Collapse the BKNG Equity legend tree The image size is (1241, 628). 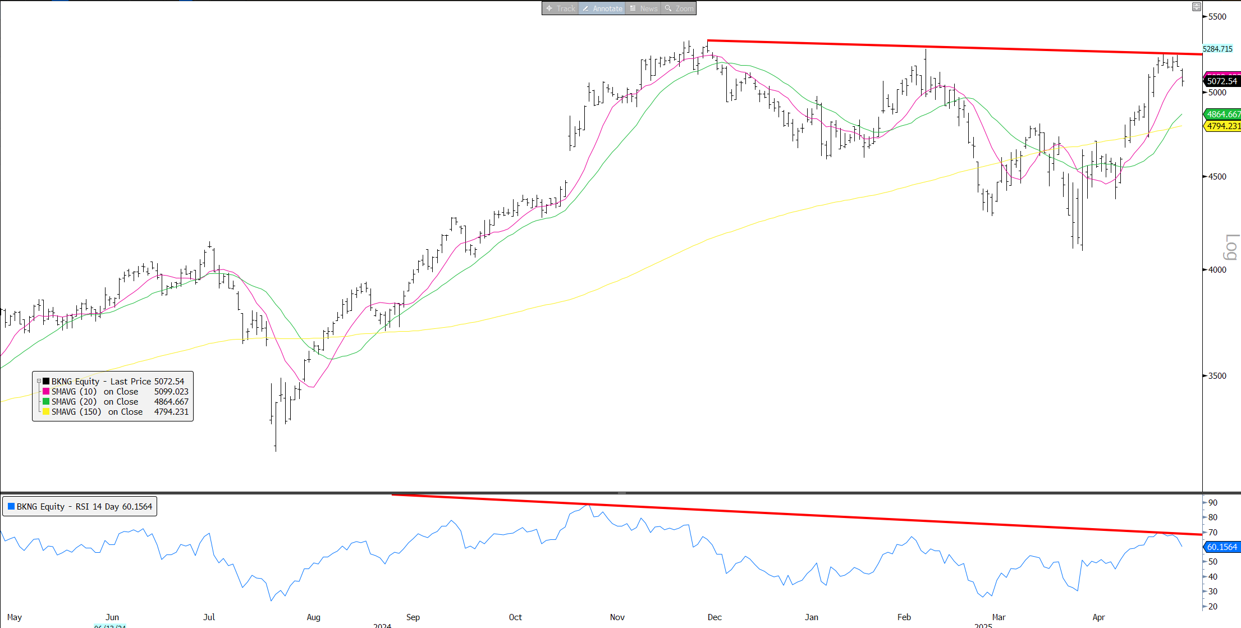click(x=39, y=382)
